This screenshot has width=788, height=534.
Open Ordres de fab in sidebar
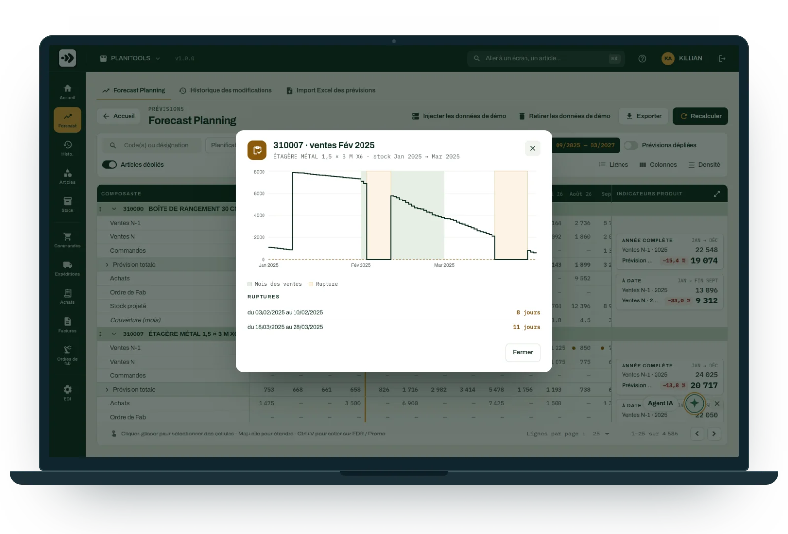coord(67,355)
